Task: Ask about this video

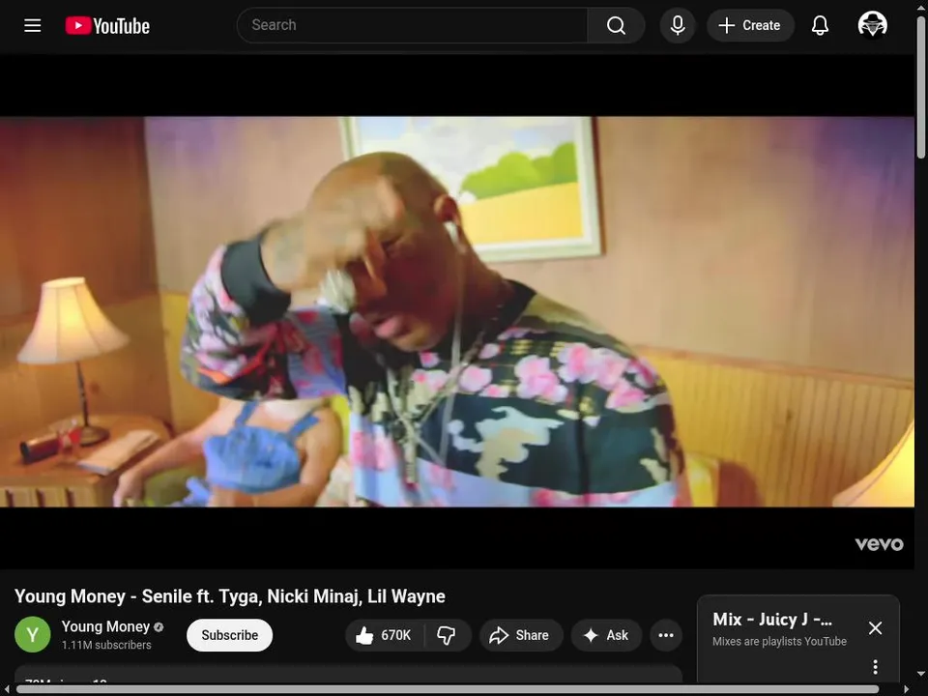Action: pos(606,635)
